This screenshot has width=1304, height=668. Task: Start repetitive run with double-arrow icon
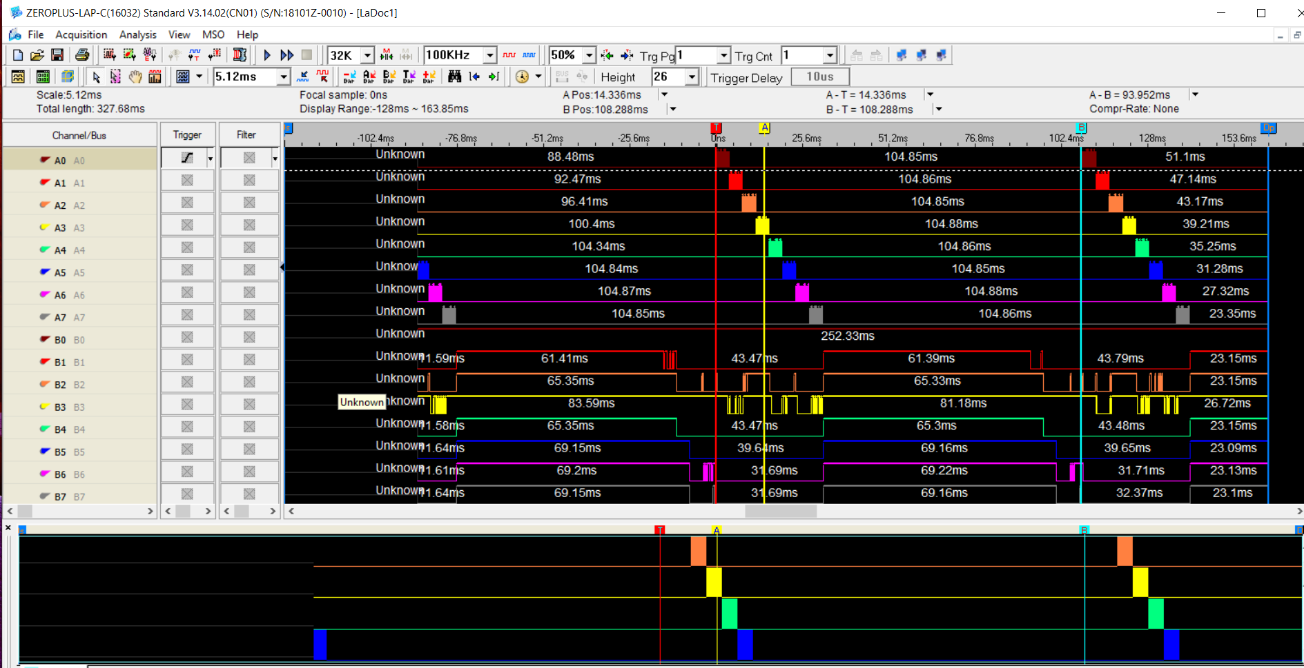click(x=287, y=55)
